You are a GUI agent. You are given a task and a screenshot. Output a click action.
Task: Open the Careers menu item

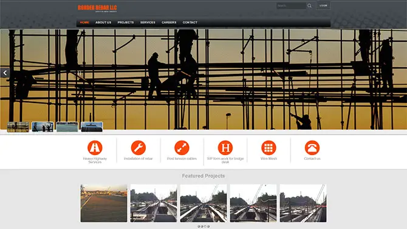(x=169, y=22)
